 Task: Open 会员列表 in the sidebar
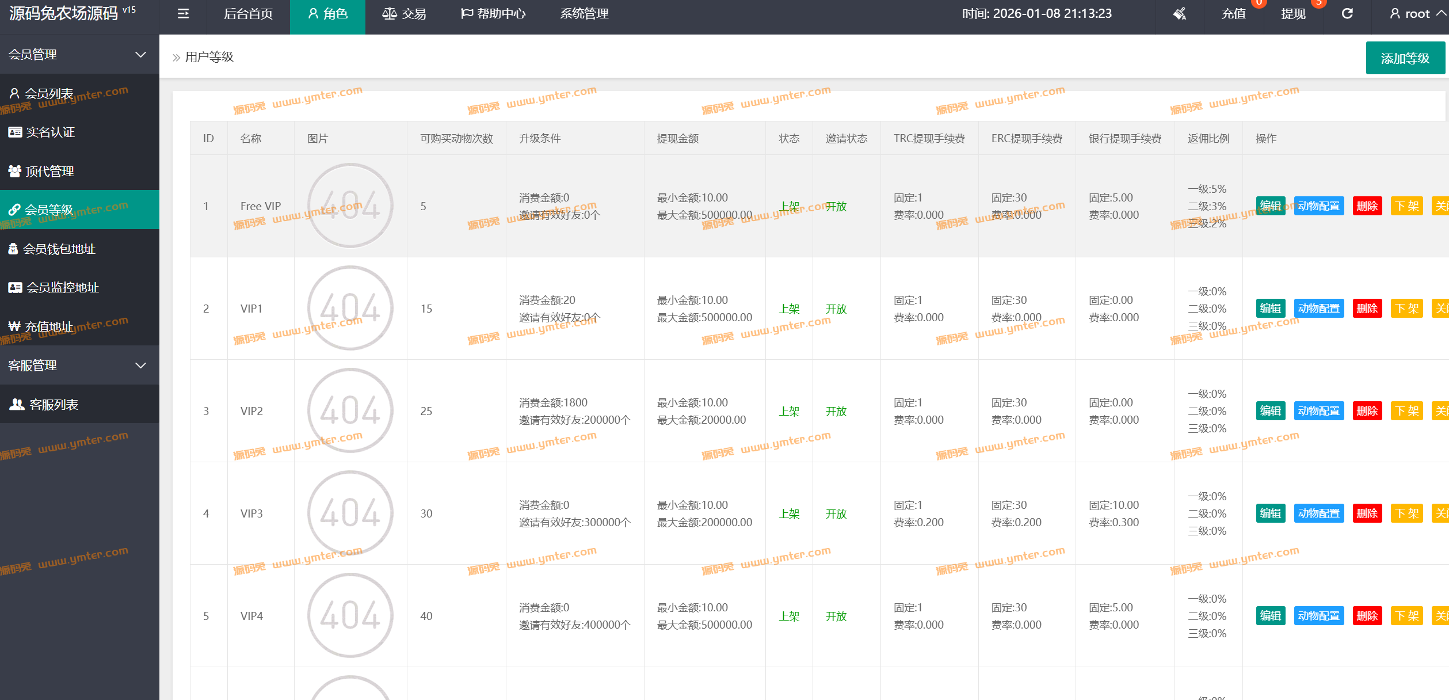49,93
